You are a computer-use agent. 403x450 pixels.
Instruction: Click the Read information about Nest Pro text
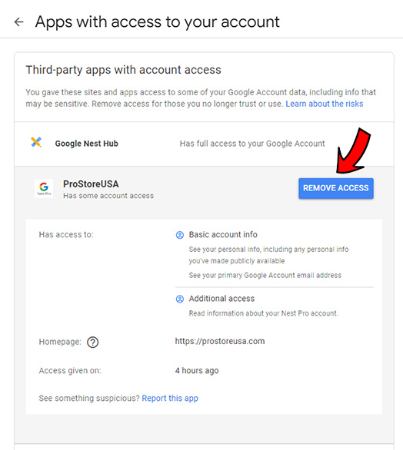pyautogui.click(x=263, y=313)
